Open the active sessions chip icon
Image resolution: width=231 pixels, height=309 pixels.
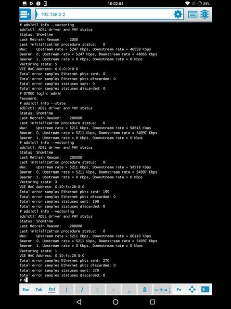[x=205, y=14]
